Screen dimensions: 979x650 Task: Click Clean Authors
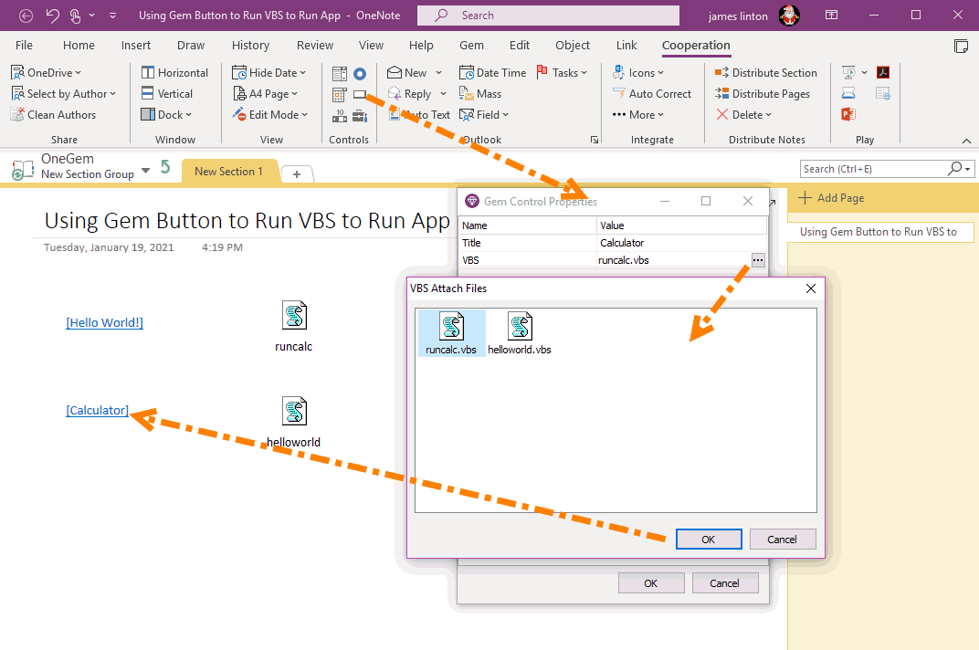click(x=54, y=115)
